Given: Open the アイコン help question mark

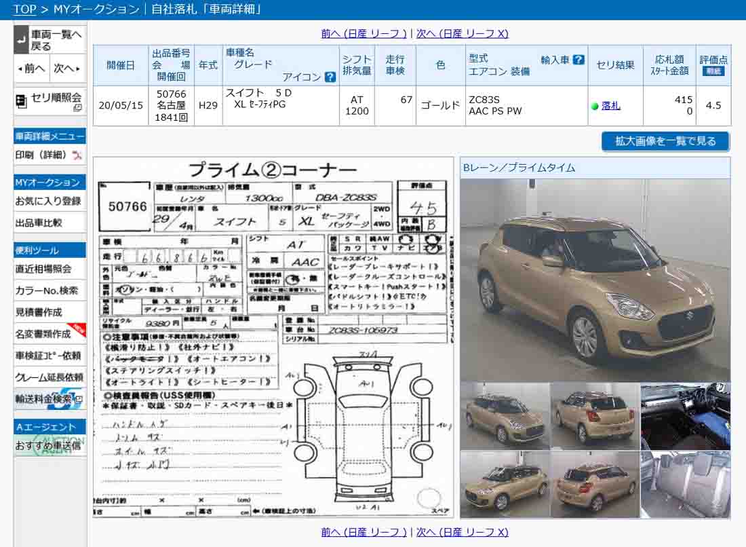Looking at the screenshot, I should point(329,77).
